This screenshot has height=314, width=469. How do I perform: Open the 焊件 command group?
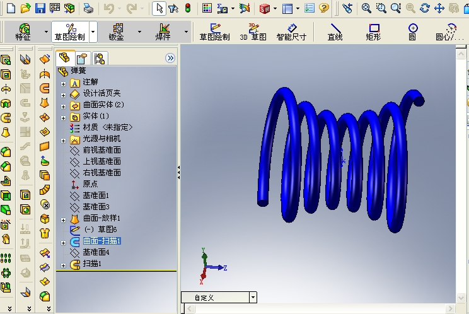[163, 32]
